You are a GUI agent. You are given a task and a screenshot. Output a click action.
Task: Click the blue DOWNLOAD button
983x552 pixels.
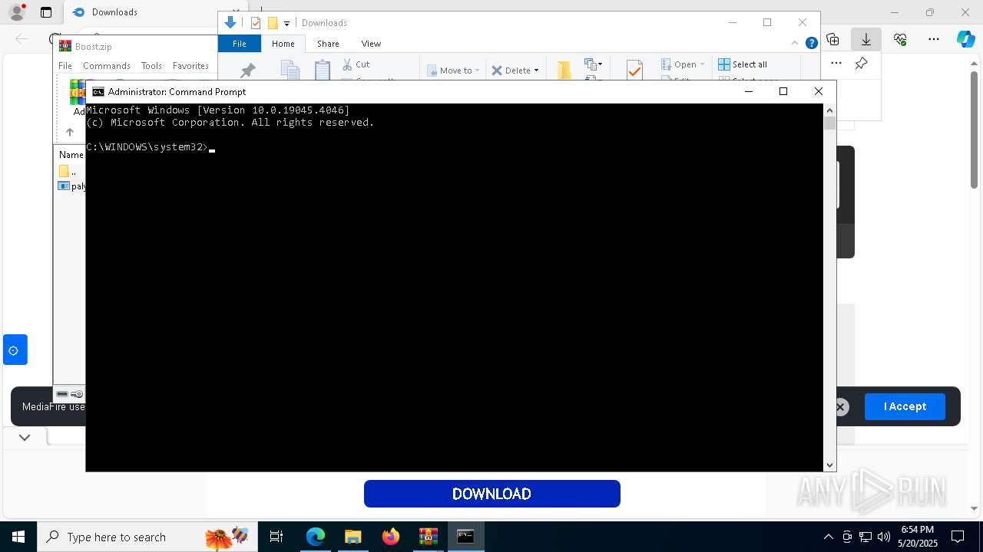[x=491, y=494]
